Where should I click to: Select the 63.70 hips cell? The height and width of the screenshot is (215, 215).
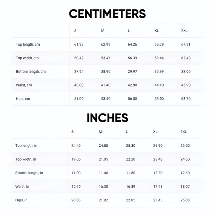tap(186, 99)
